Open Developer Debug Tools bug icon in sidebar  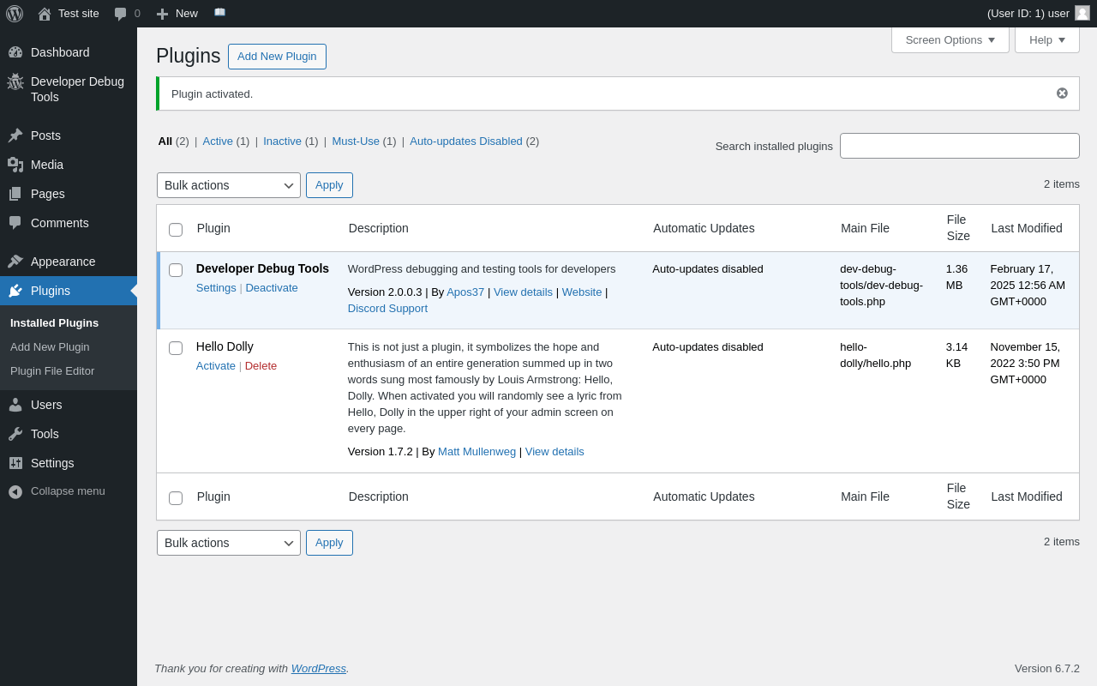tap(15, 82)
